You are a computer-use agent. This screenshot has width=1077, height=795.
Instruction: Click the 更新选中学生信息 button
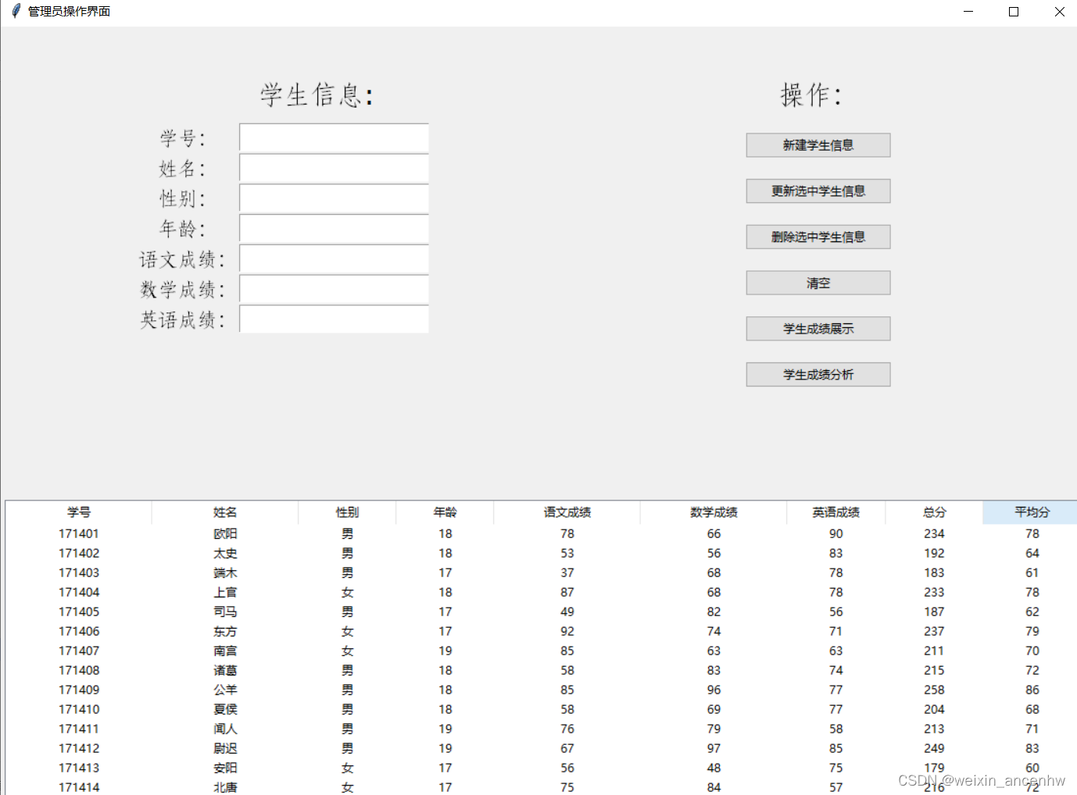(x=818, y=191)
